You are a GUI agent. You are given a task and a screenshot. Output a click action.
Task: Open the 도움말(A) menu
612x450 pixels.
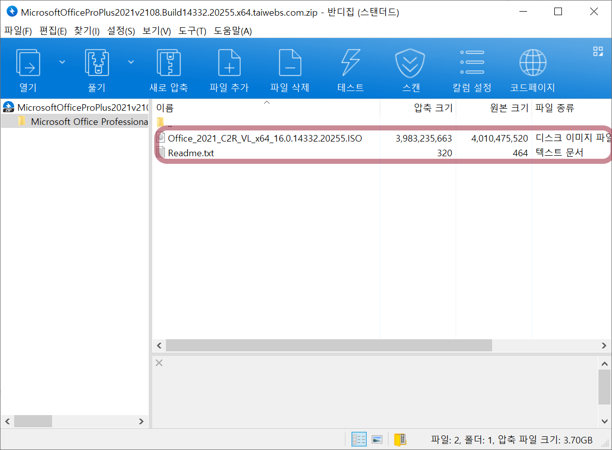tap(233, 31)
